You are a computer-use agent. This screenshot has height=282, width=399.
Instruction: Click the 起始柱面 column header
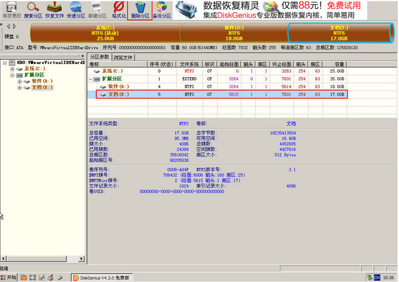tap(229, 64)
